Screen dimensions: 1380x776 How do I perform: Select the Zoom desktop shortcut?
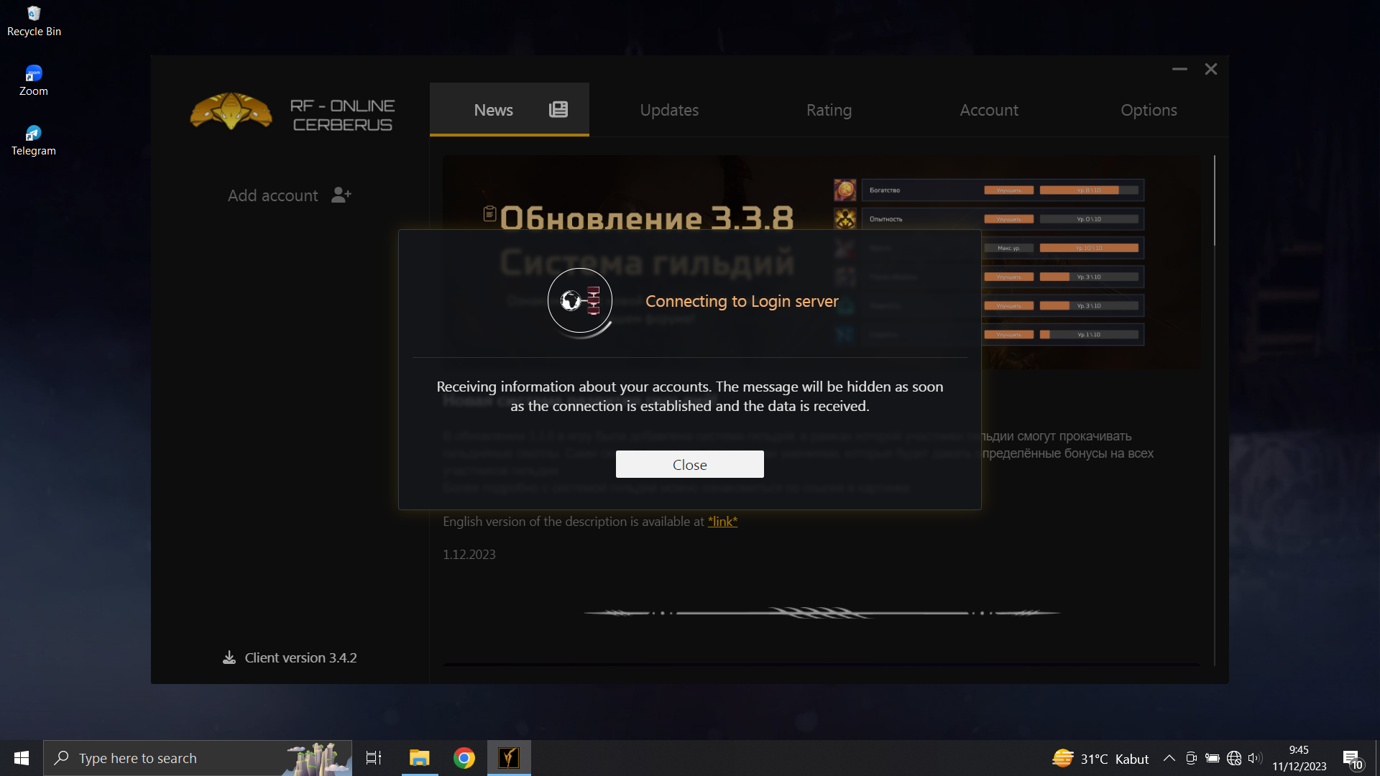(x=34, y=80)
